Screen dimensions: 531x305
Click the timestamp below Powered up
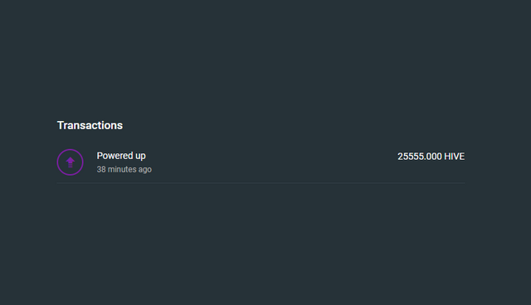pyautogui.click(x=124, y=169)
